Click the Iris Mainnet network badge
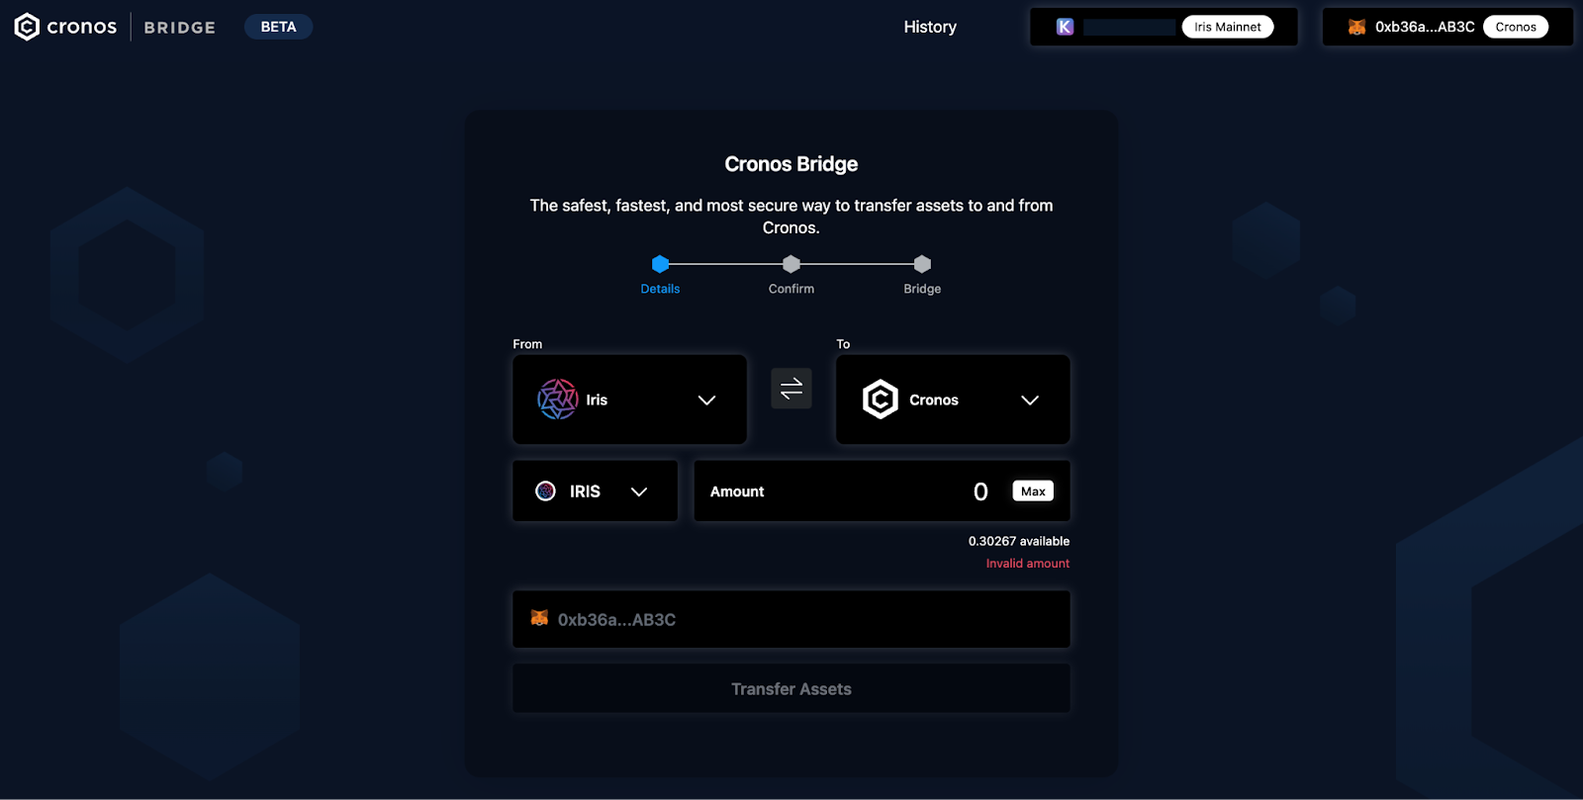Screen dimensions: 1583x800 (x=1228, y=27)
